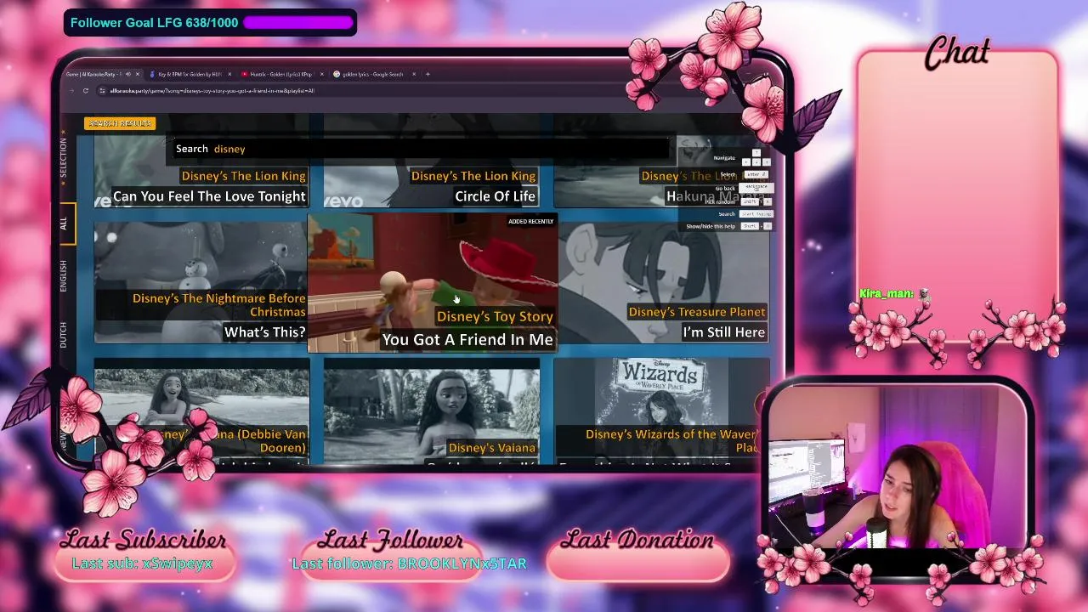Click Follower Goal LFG 638/1000 text

tap(154, 23)
